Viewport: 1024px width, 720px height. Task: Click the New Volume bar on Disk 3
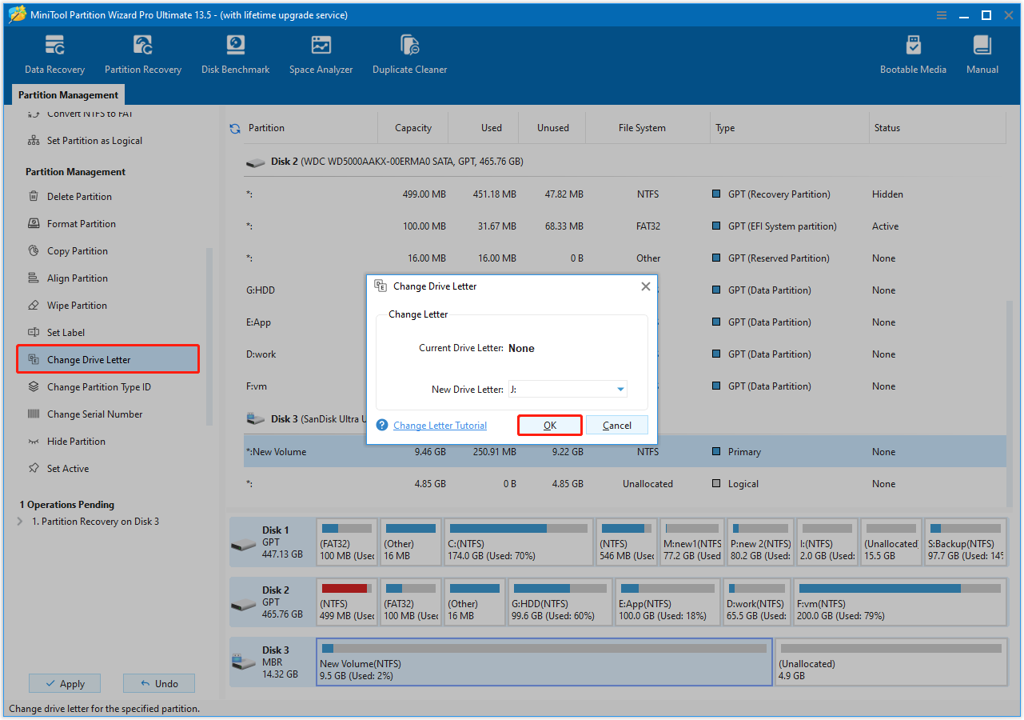tap(544, 662)
